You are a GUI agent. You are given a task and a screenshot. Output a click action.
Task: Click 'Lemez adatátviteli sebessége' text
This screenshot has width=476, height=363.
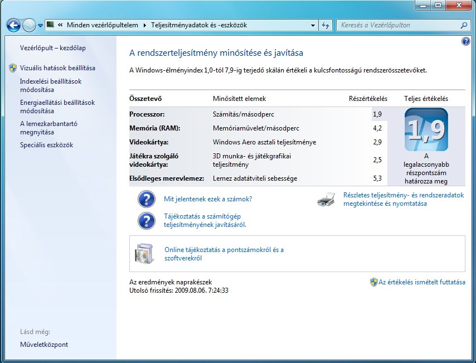[255, 178]
